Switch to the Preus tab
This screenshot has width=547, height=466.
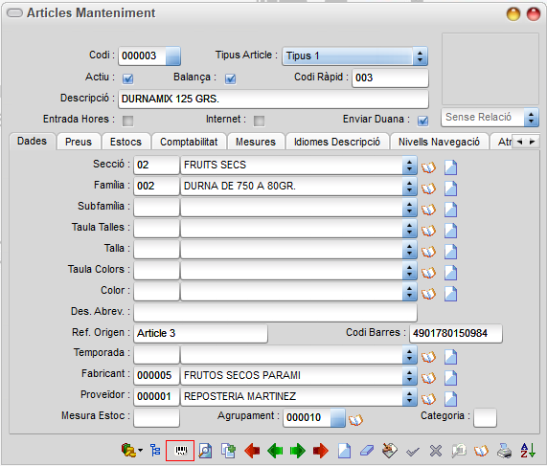click(x=79, y=142)
